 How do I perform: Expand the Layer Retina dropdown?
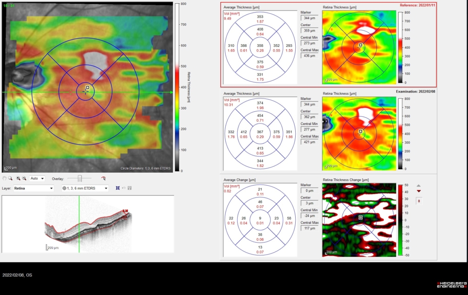tap(33, 188)
